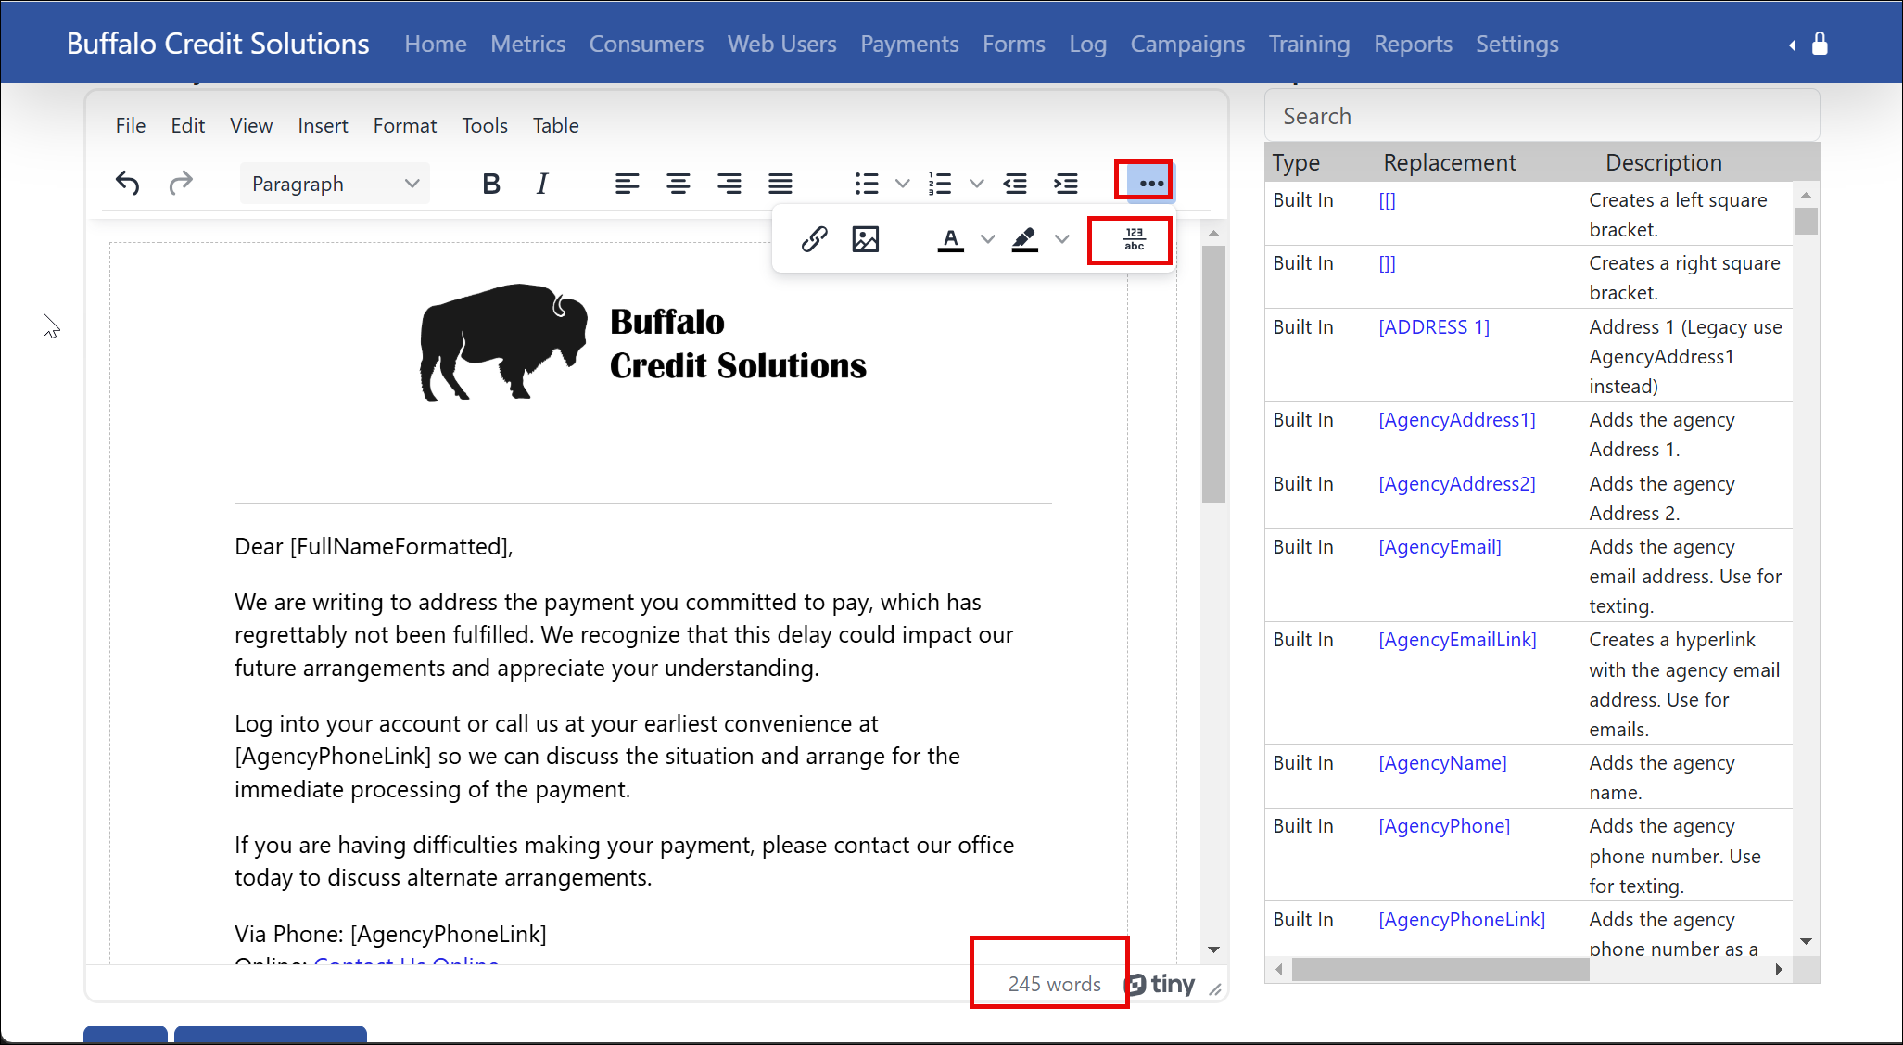Toggle italic formatting
This screenshot has width=1903, height=1045.
(542, 184)
